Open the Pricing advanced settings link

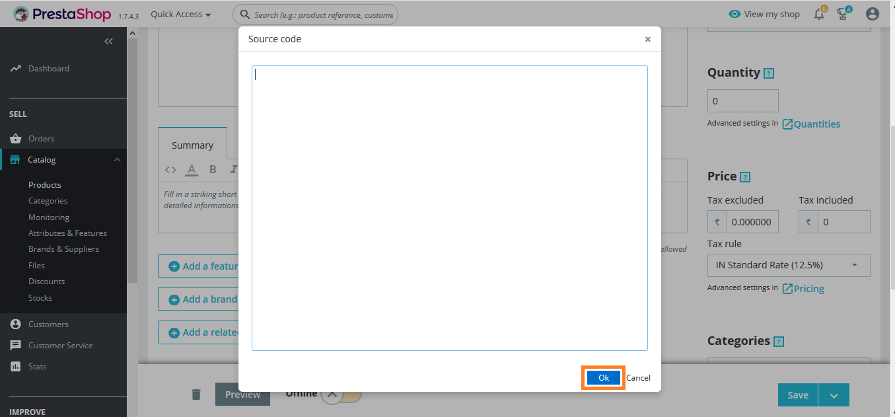(x=803, y=289)
